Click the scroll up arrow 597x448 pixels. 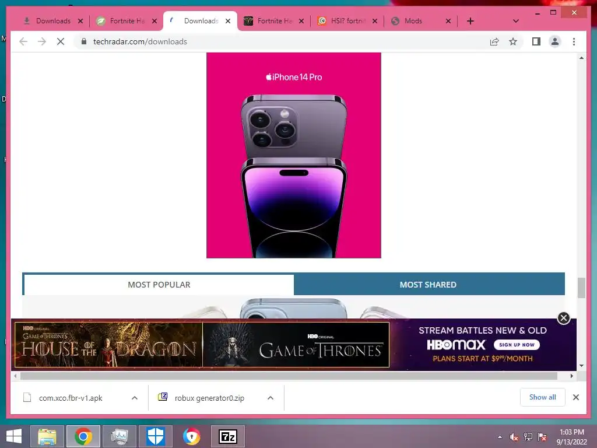click(x=581, y=58)
